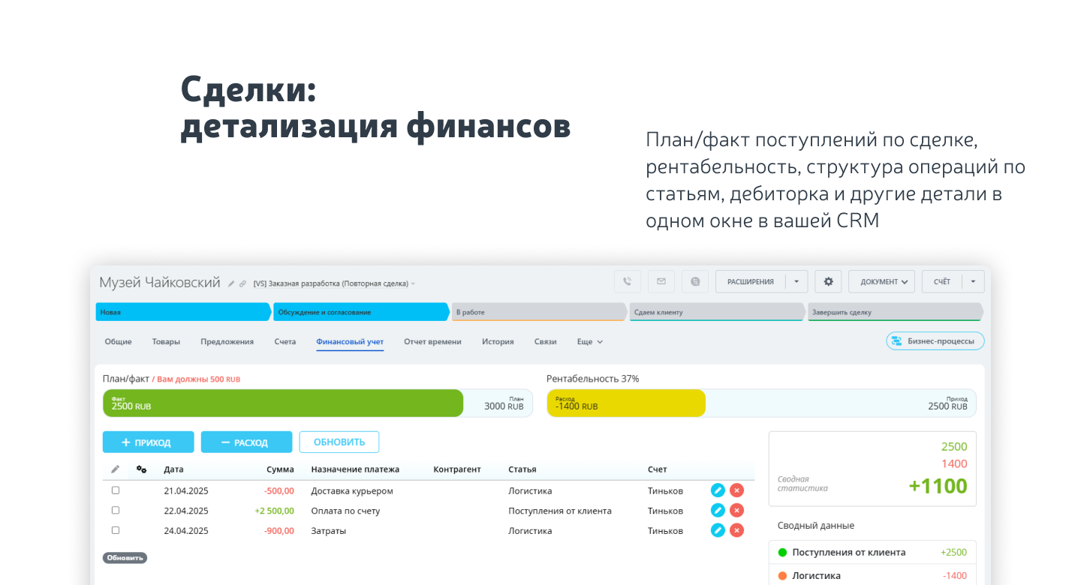This screenshot has width=1081, height=585.
Task: Check the checkbox for 21.04.2025 row
Action: pyautogui.click(x=115, y=490)
